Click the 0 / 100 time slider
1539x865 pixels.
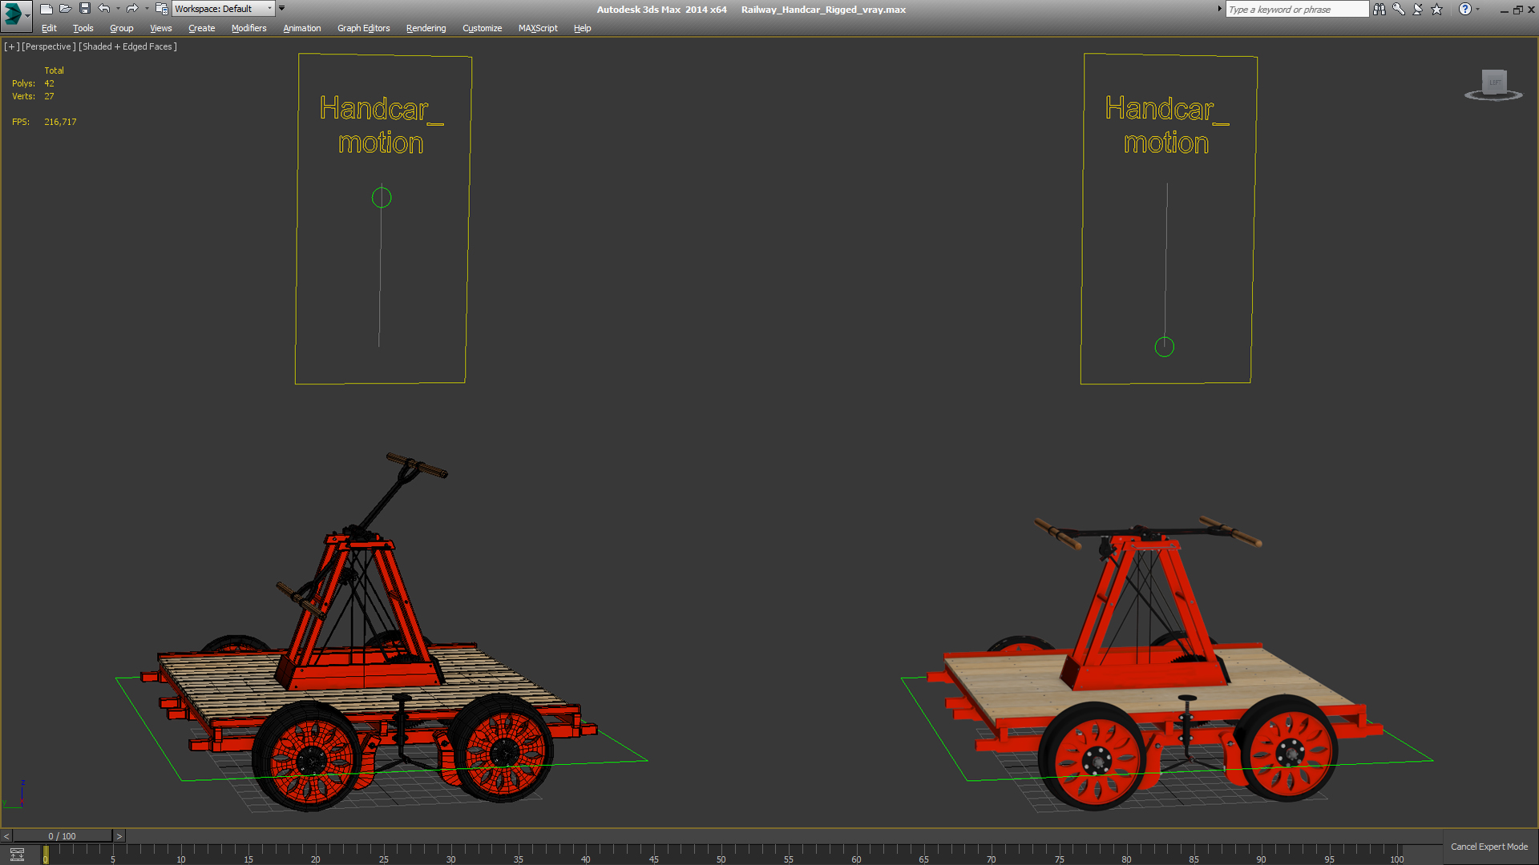click(63, 836)
